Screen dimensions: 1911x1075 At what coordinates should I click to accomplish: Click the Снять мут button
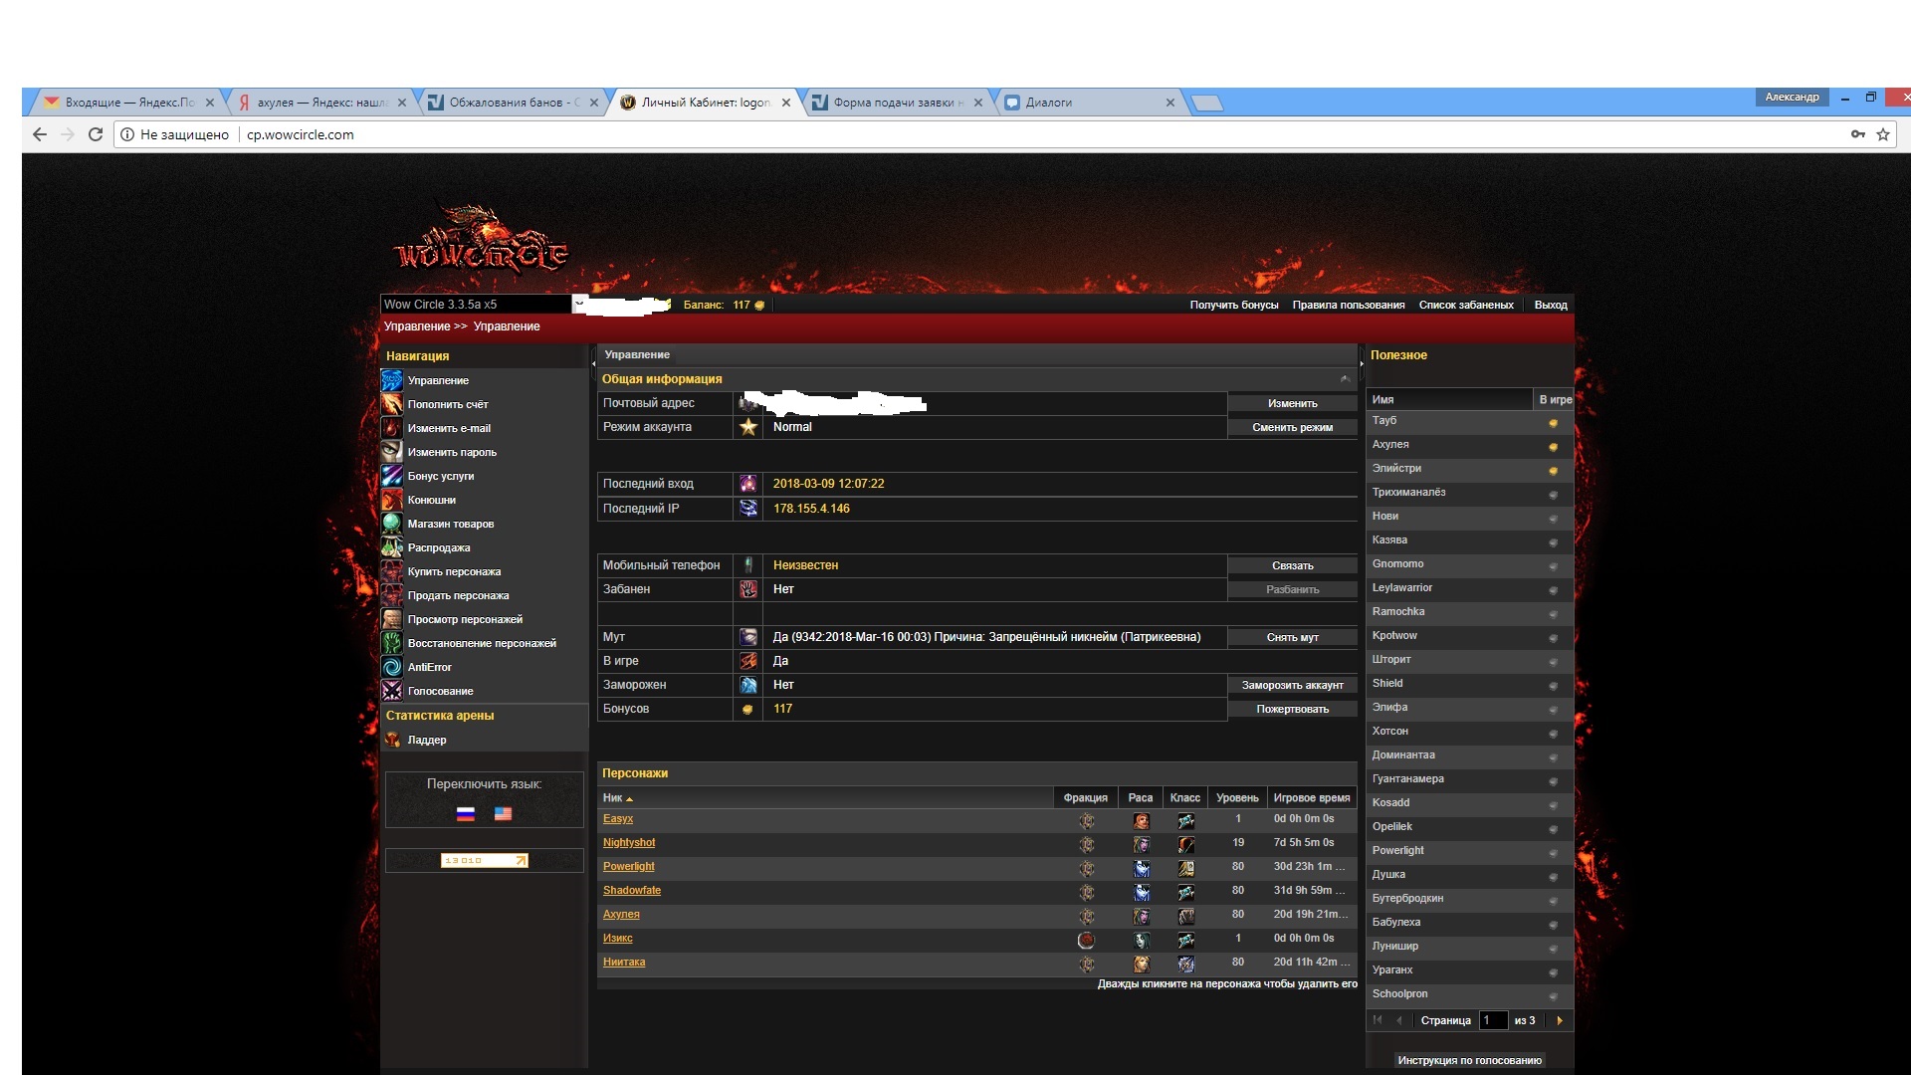pyautogui.click(x=1292, y=637)
